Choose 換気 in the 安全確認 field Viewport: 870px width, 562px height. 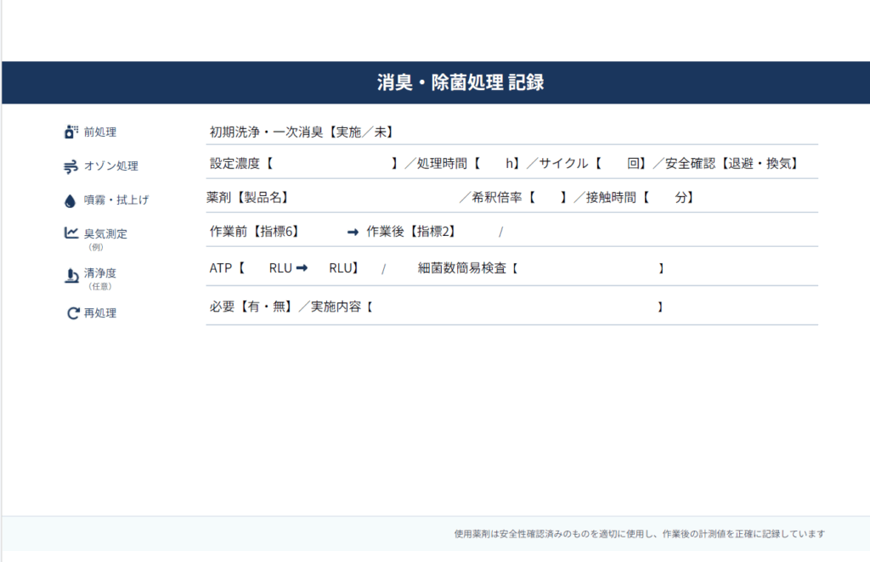click(781, 163)
